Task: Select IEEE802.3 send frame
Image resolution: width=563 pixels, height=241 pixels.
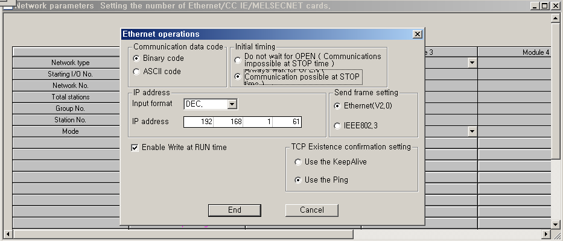Action: [337, 125]
